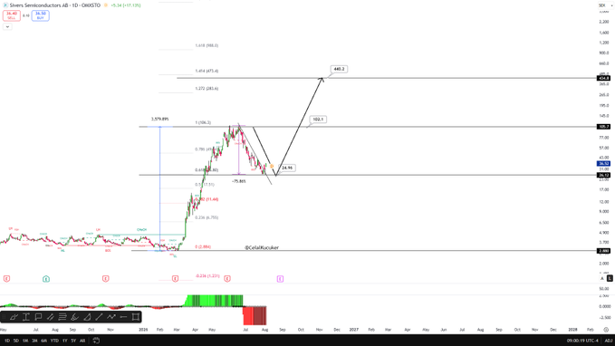Toggle auto scale A button
Viewport: 615px width, 346px height.
tap(602, 278)
